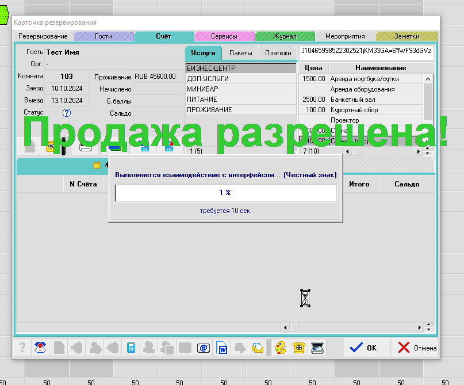Click the scanner icon in bottom toolbar
The width and height of the screenshot is (464, 385).
tap(318, 348)
